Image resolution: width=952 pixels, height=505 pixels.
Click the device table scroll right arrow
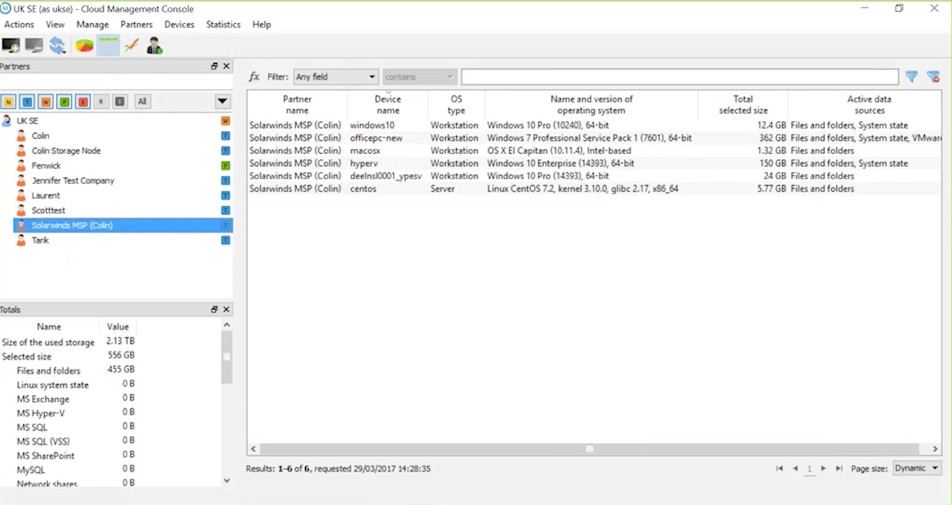coord(936,449)
